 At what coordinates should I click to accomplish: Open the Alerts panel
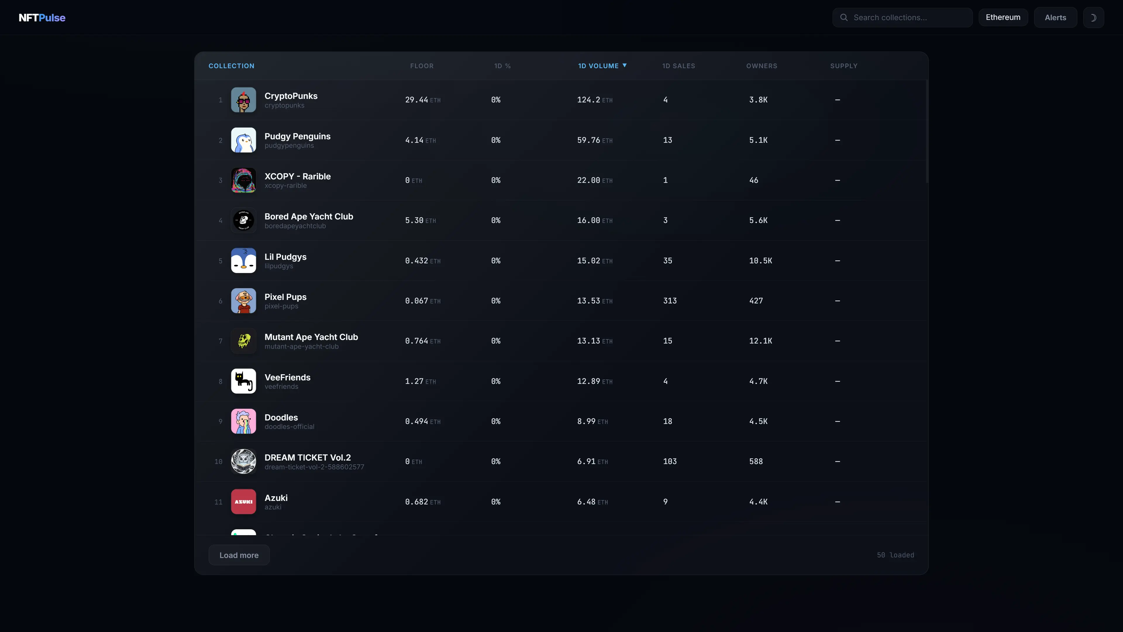pos(1055,17)
